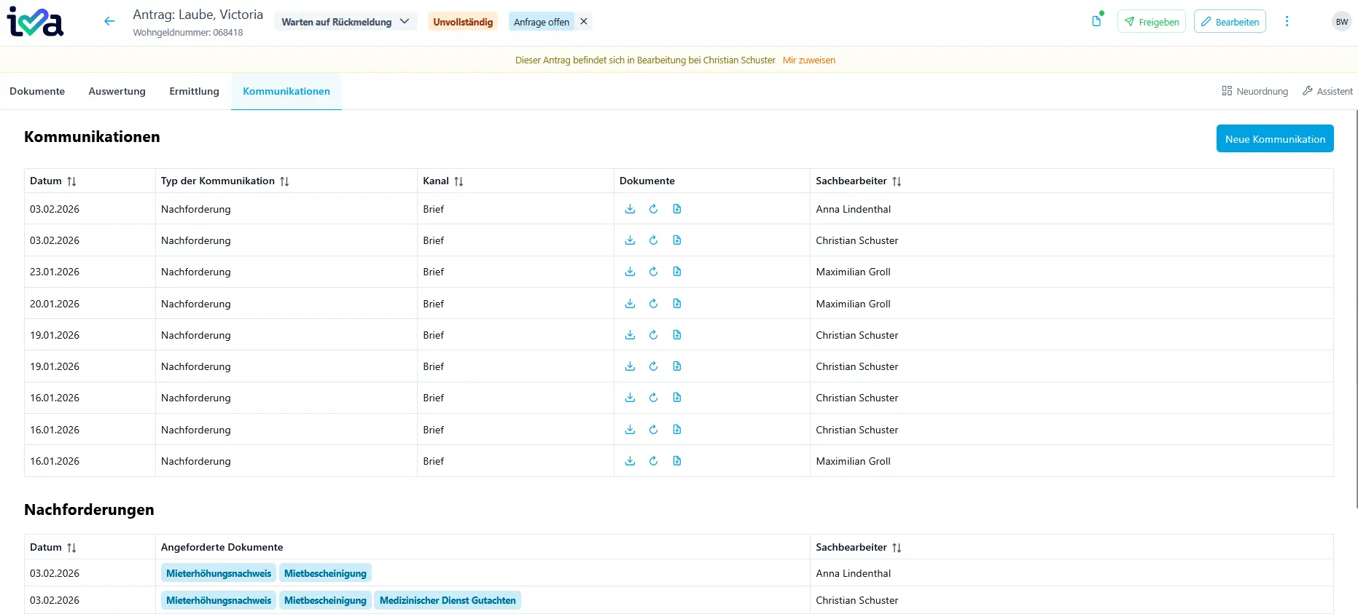This screenshot has height=614, width=1358.
Task: Click the clipboard notification icon in header
Action: [x=1096, y=21]
